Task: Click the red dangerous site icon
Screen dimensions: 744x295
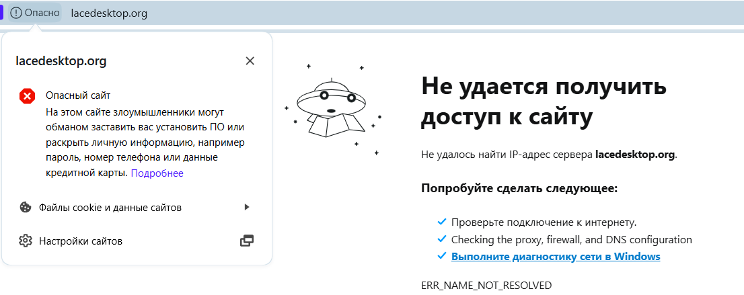Action: [x=27, y=96]
